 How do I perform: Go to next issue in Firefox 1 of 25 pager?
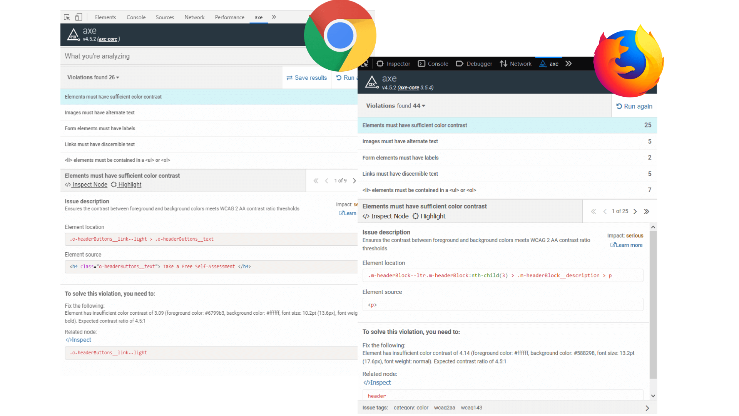click(x=635, y=211)
